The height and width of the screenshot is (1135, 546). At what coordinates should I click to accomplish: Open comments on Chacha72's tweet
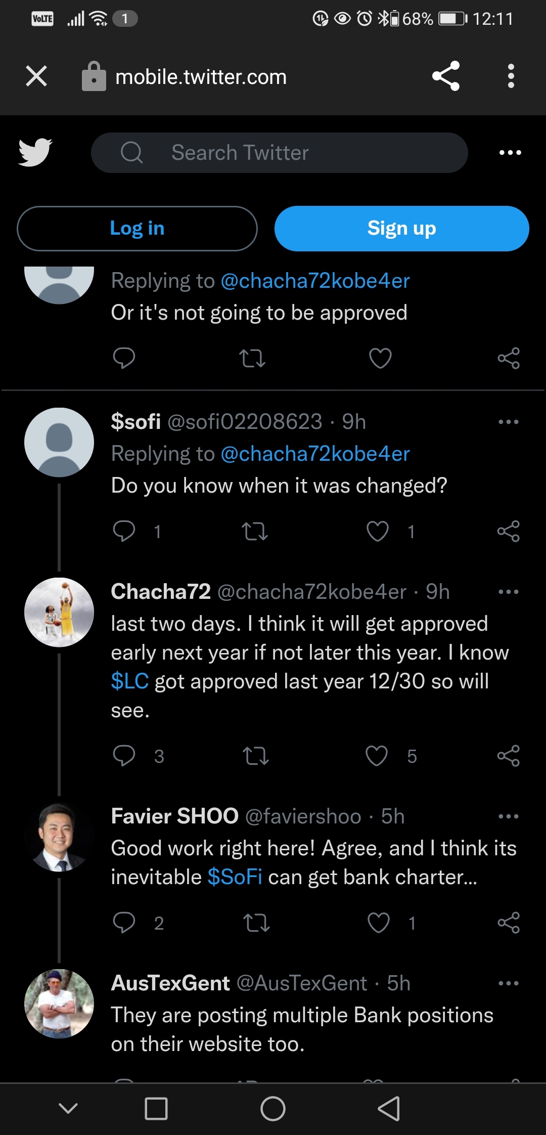click(x=124, y=756)
